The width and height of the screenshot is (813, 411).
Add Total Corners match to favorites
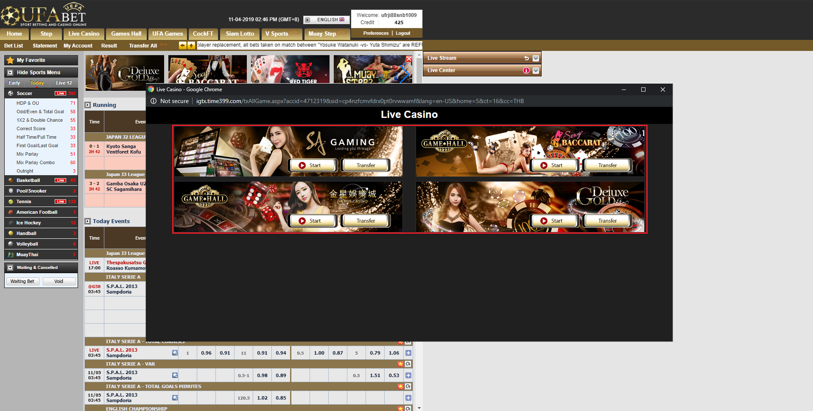click(175, 353)
